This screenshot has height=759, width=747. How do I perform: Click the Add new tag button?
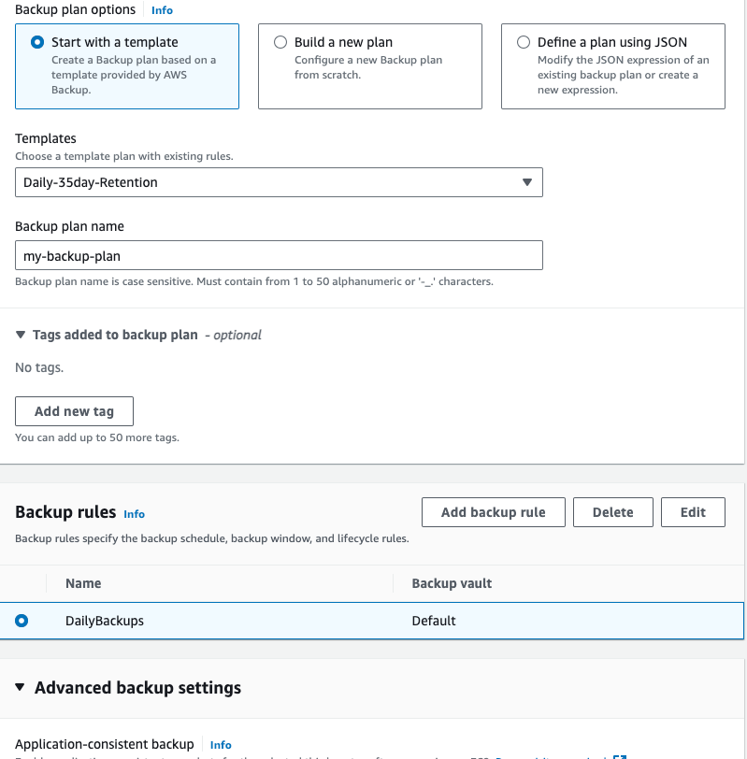click(x=74, y=410)
